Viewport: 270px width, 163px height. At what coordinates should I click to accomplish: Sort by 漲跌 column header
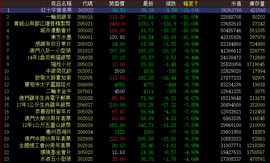point(171,4)
